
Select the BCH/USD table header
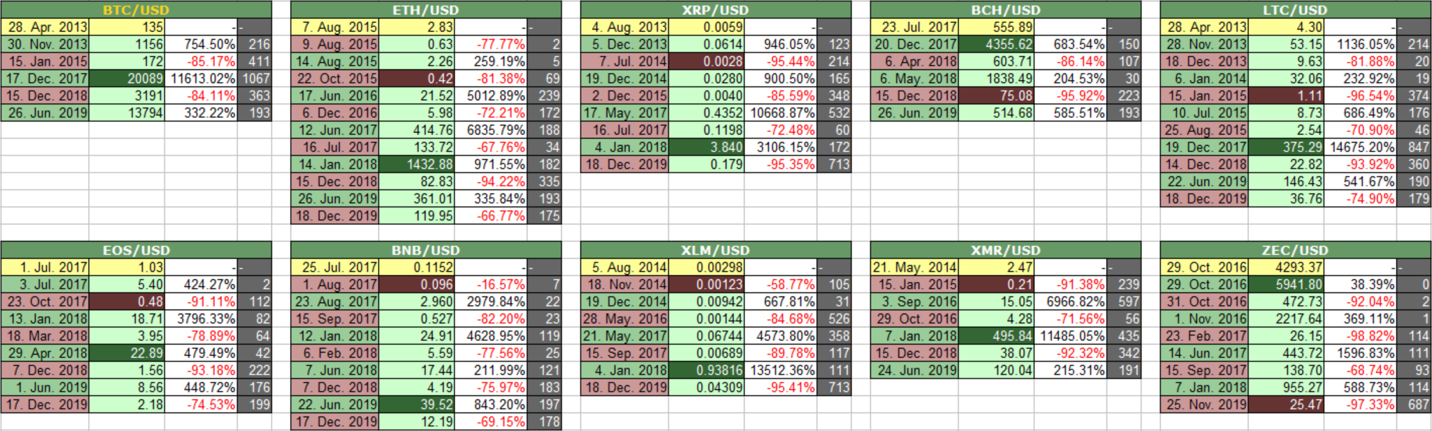pos(1006,10)
